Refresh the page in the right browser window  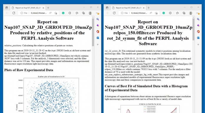pyautogui.click(x=114, y=13)
